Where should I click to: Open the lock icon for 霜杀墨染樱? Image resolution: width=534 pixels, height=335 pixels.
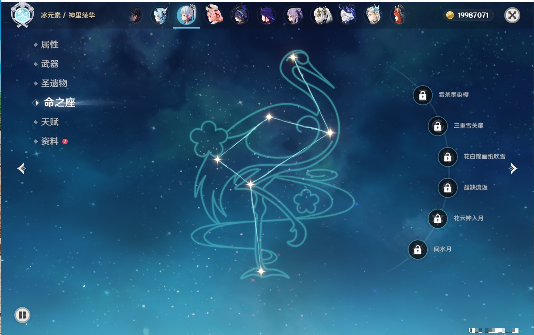423,96
